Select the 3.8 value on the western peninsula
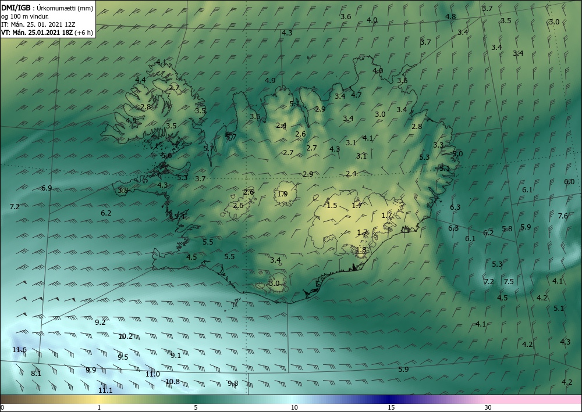The width and height of the screenshot is (582, 412). 123,191
